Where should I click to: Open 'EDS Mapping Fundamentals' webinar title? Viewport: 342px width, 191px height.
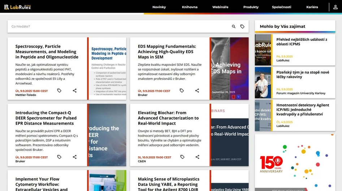click(x=167, y=52)
